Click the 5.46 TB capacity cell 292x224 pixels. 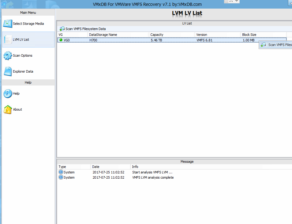[x=156, y=40]
